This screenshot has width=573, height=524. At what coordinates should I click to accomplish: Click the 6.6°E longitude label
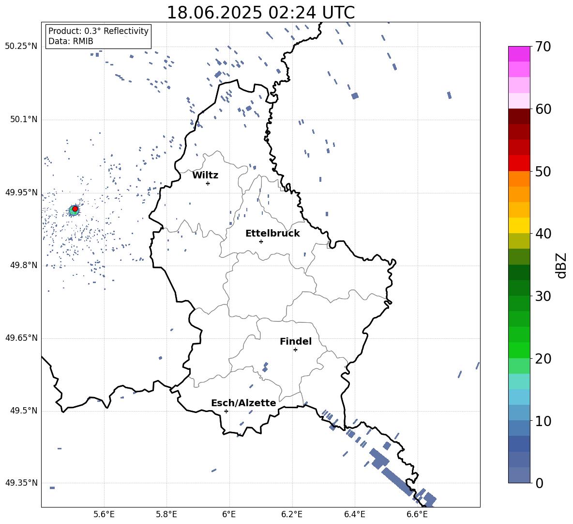tap(417, 514)
